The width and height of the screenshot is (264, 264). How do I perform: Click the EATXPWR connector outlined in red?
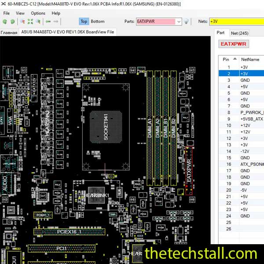click(189, 171)
